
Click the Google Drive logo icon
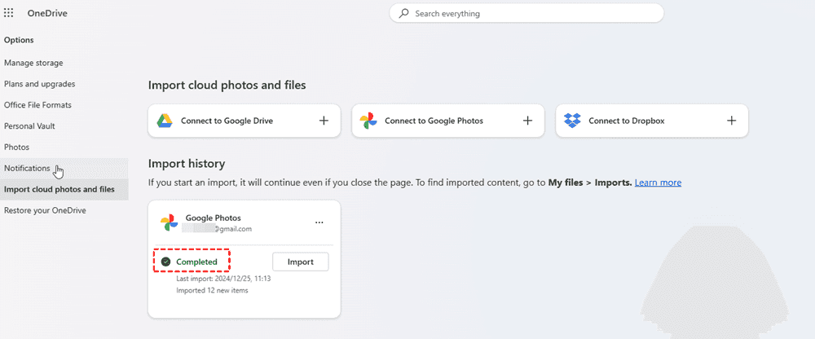click(164, 121)
